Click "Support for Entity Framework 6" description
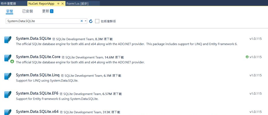 [57, 99]
